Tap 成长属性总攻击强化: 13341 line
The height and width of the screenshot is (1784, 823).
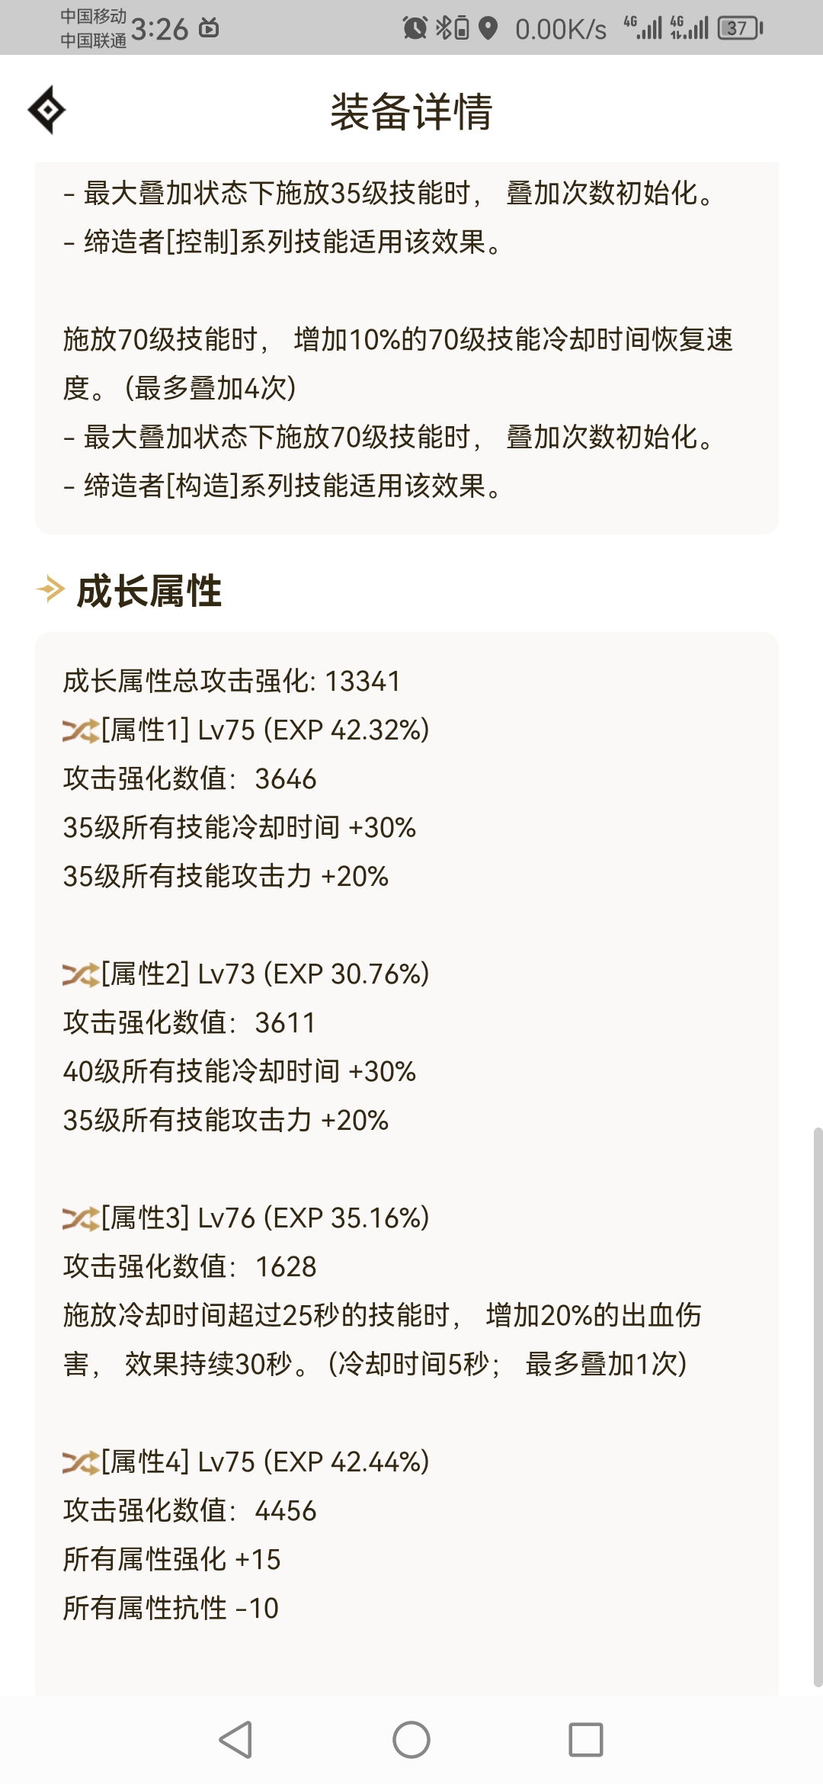[232, 681]
